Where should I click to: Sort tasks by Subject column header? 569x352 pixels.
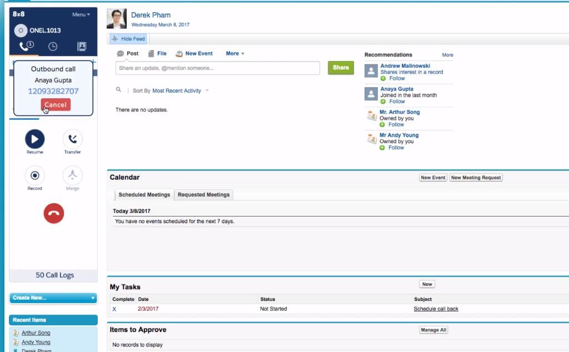click(423, 299)
